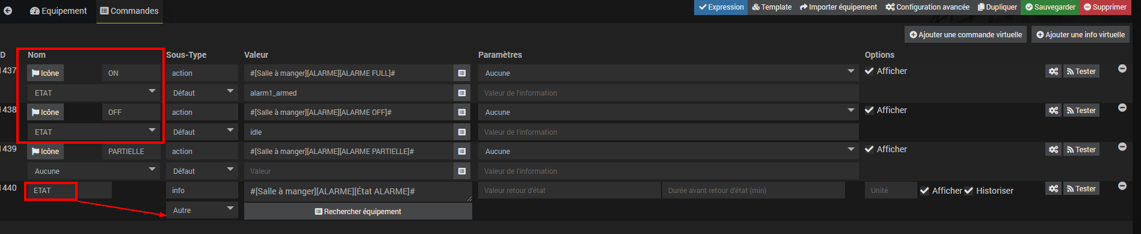1141x234 pixels.
Task: Click the ETAT info name field
Action: pos(69,190)
